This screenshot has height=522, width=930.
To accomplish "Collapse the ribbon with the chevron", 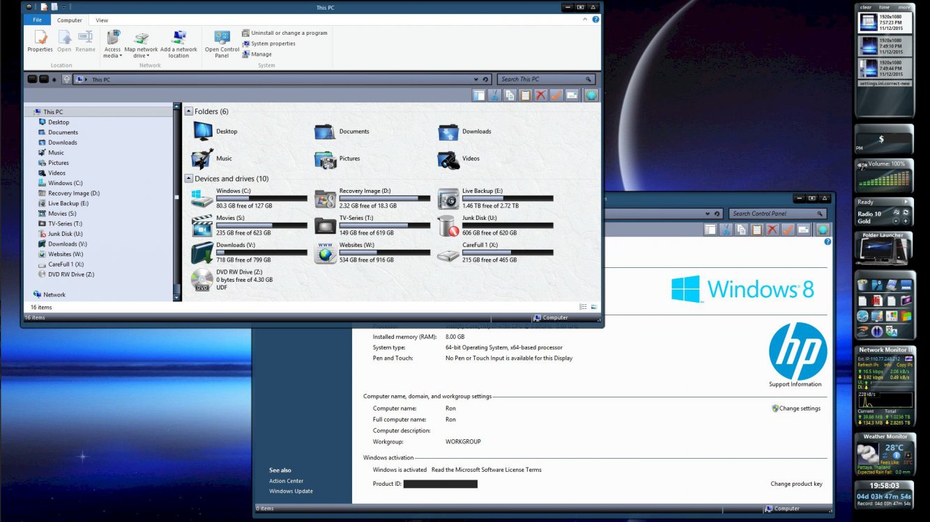I will (x=585, y=19).
